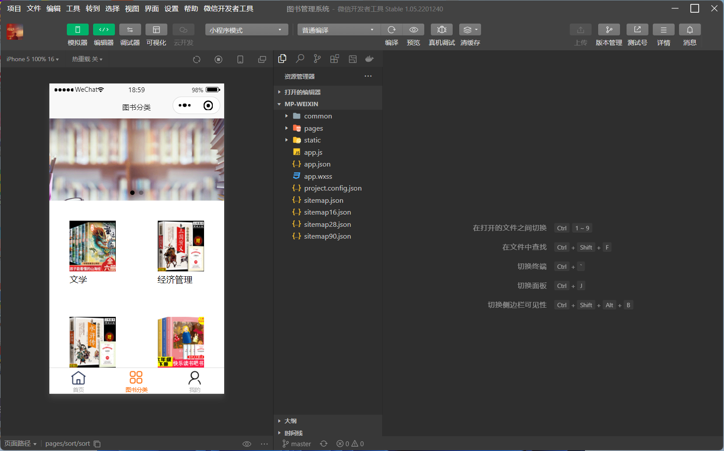Open app.json file

pos(328,164)
